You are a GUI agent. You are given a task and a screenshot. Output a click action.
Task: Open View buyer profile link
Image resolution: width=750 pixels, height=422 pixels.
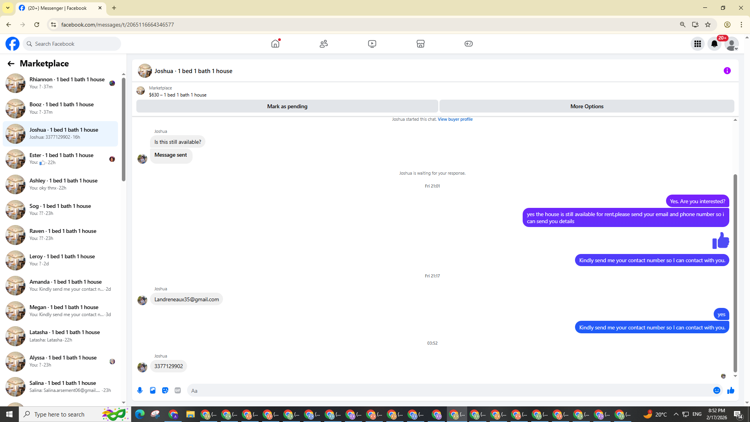click(455, 119)
